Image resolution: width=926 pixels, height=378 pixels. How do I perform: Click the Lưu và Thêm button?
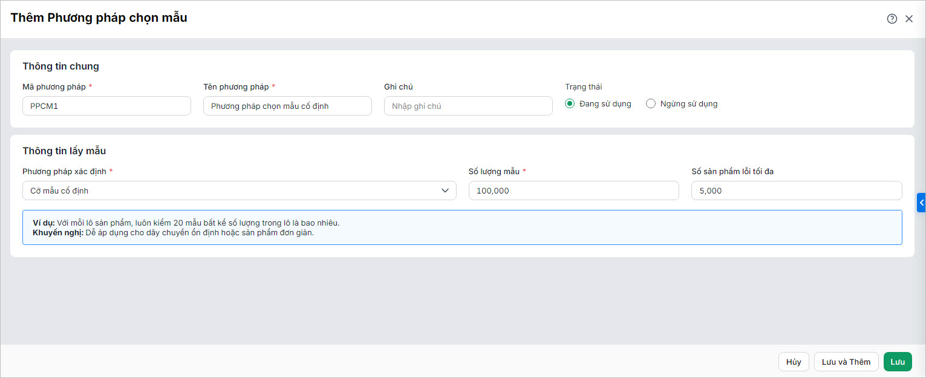(x=846, y=362)
